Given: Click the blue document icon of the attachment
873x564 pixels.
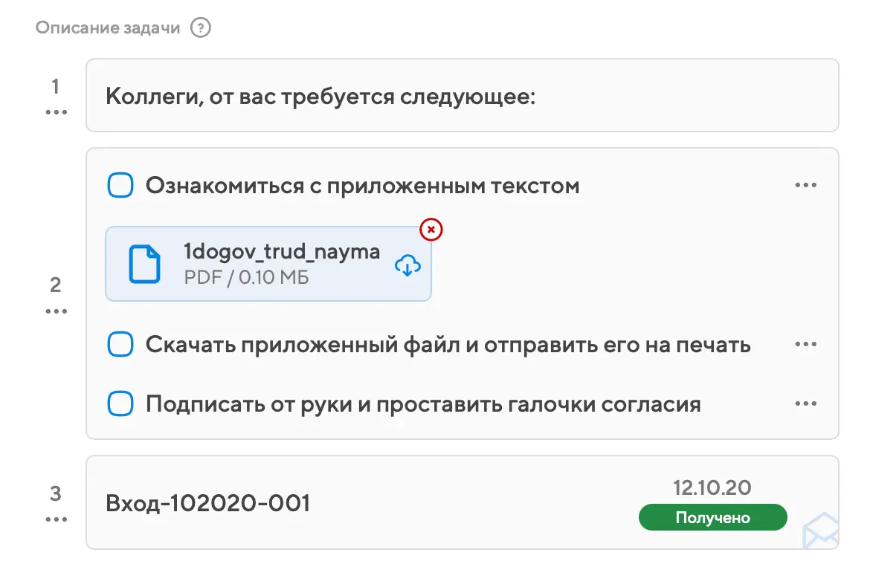Looking at the screenshot, I should (x=145, y=264).
